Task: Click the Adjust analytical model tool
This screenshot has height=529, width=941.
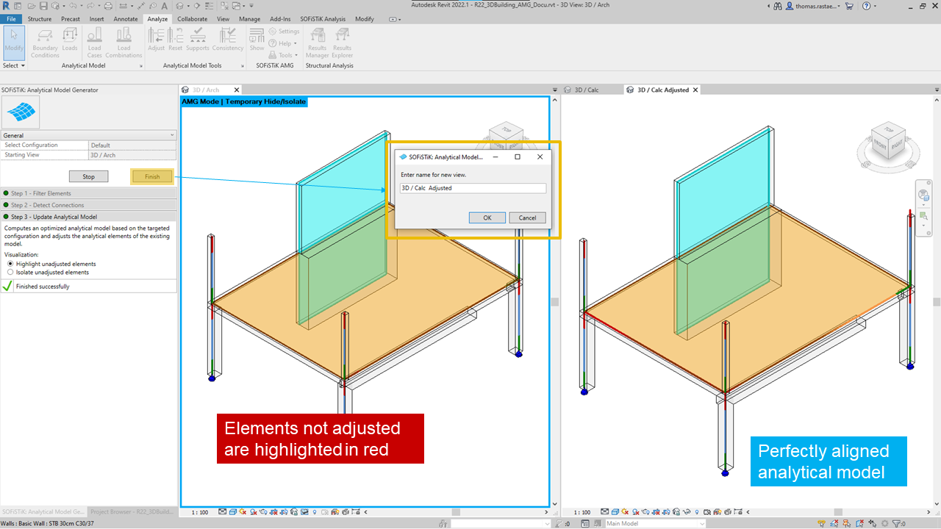Action: click(157, 40)
